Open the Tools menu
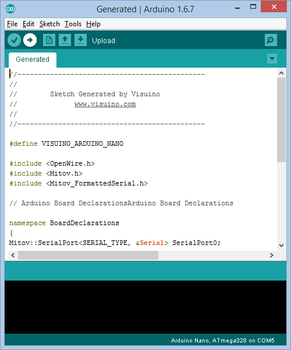291x350 pixels. pyautogui.click(x=73, y=24)
